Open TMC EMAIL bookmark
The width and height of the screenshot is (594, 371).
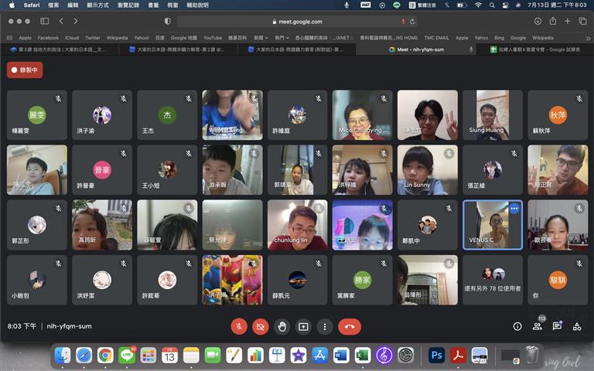tap(436, 38)
